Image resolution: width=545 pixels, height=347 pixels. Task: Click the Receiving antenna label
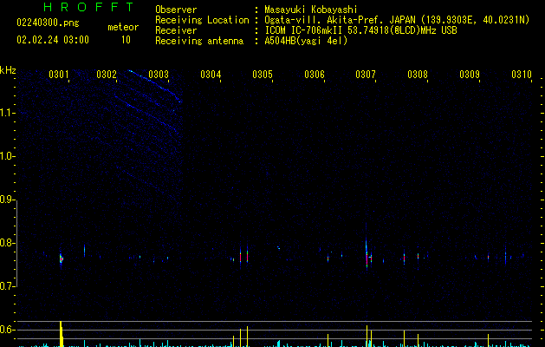(x=199, y=41)
